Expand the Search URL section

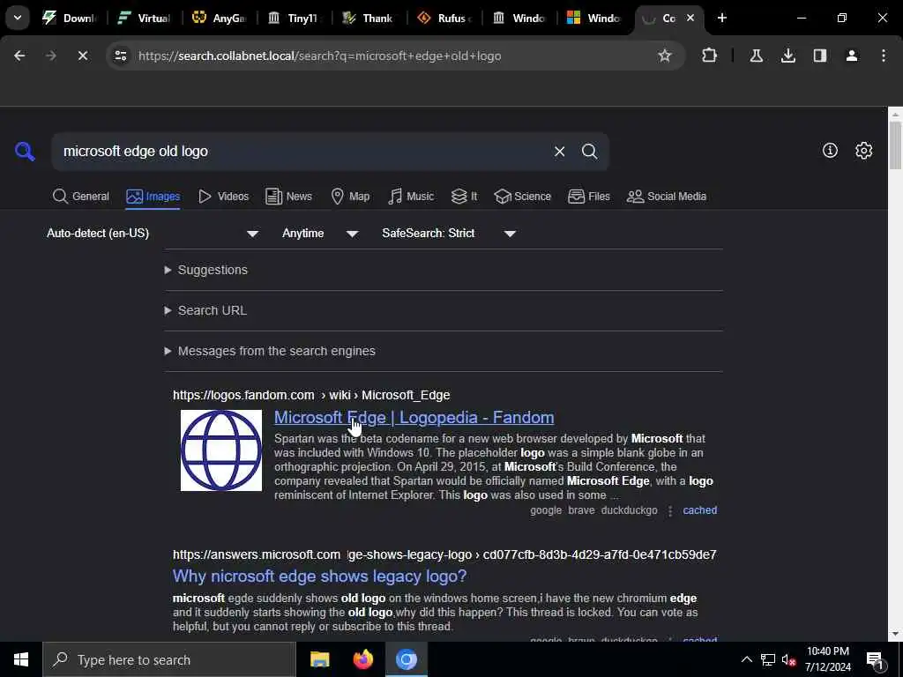tap(205, 310)
